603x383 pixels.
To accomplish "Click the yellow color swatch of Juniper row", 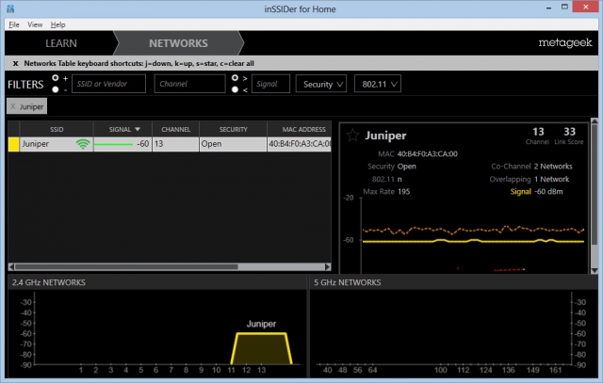I will tap(14, 144).
